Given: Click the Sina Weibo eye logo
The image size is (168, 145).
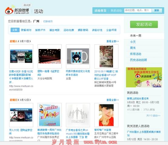Looking at the screenshot, I should 9,10.
